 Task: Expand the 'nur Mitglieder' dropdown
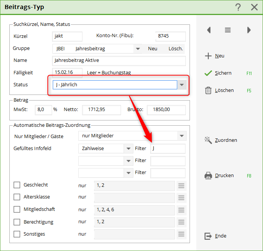point(182,136)
